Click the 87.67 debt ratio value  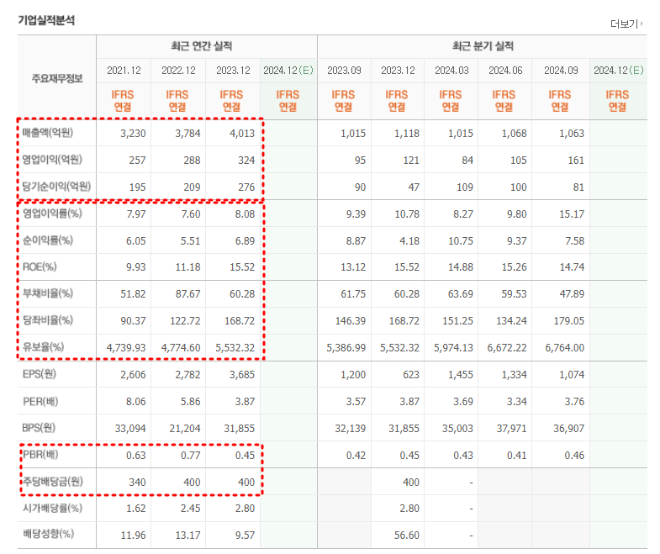pos(187,294)
